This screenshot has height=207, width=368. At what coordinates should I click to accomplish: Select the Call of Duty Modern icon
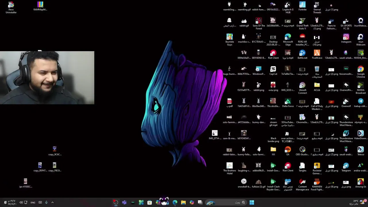point(317,104)
